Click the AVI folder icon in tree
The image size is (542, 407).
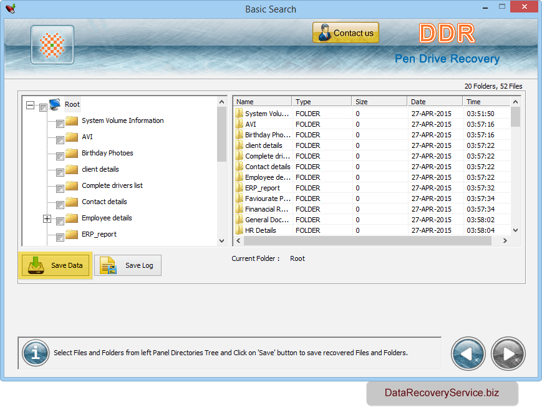(72, 137)
